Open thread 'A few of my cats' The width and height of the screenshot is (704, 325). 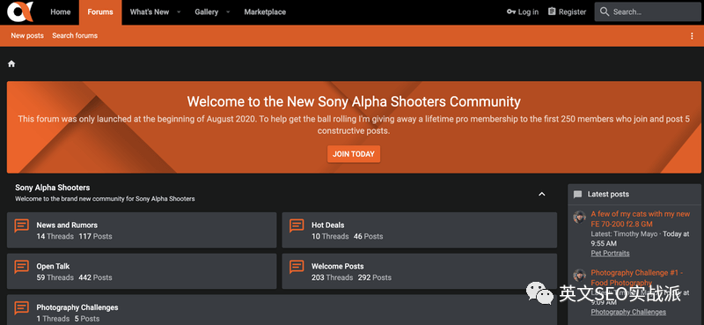[641, 219]
